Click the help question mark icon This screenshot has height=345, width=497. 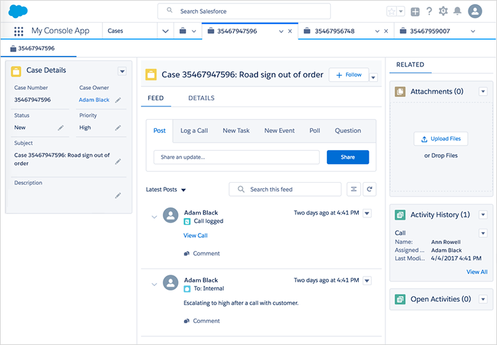pyautogui.click(x=429, y=11)
